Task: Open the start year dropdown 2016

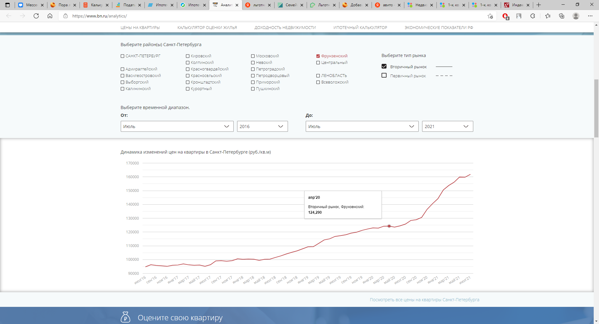Action: (x=262, y=126)
